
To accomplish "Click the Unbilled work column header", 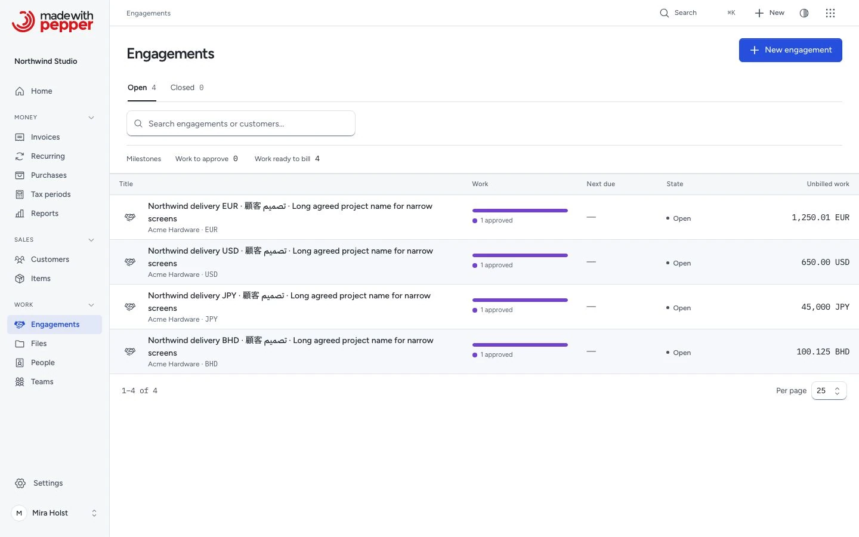I will click(828, 184).
